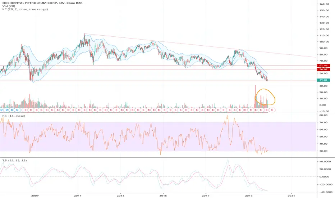Select the Vol (20) indicator label
This screenshot has width=335, height=198.
pyautogui.click(x=9, y=6)
